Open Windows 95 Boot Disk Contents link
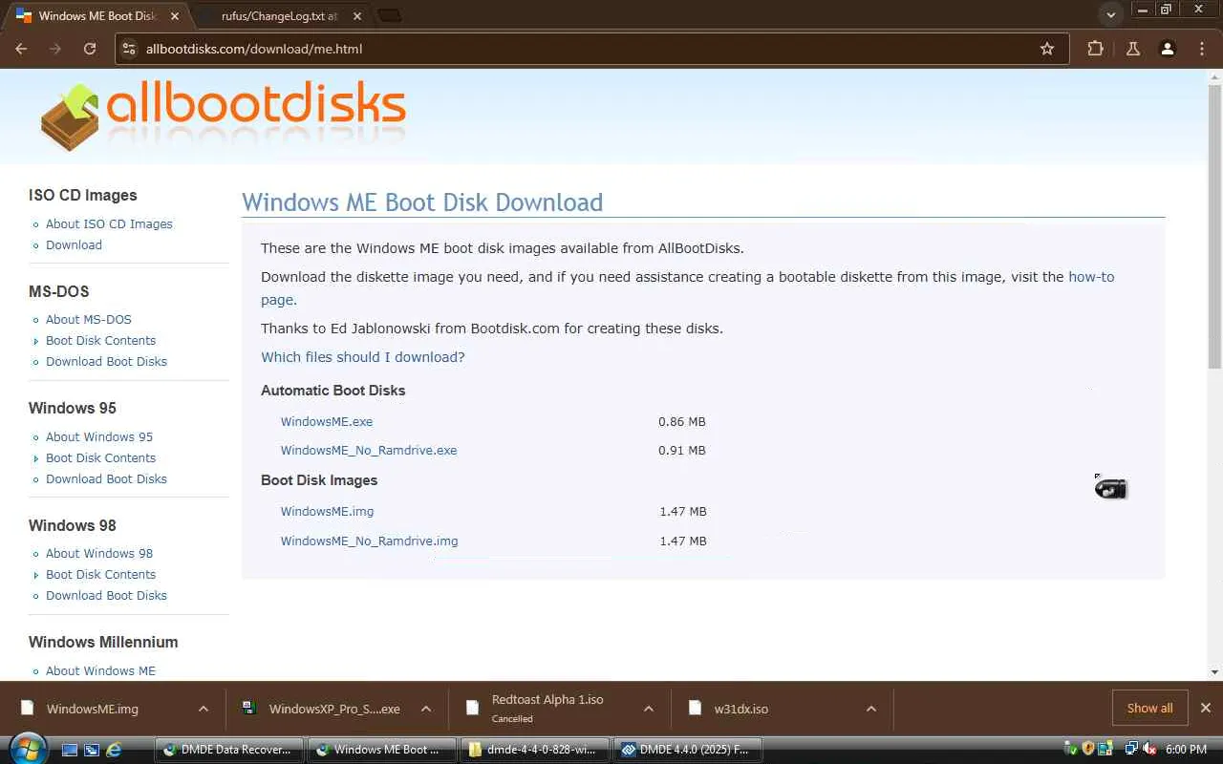This screenshot has width=1223, height=764. click(100, 457)
